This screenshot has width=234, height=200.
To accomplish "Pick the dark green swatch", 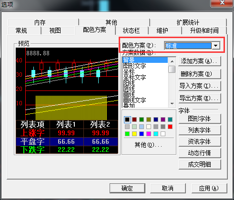I will tap(142, 120).
